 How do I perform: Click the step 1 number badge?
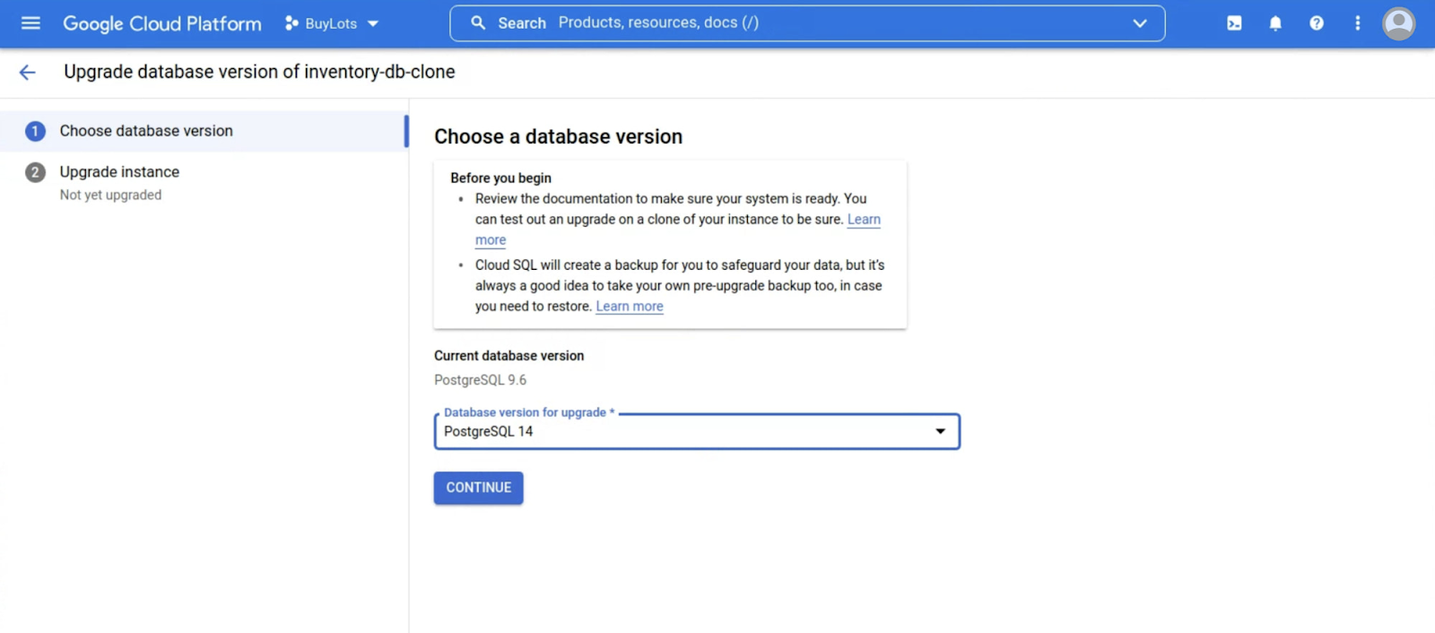(x=35, y=131)
